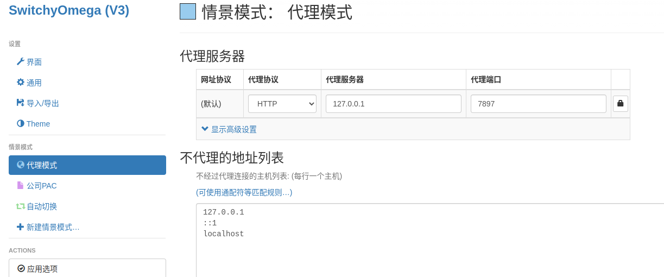Open 界面 settings page
Image resolution: width=664 pixels, height=277 pixels.
[x=87, y=62]
